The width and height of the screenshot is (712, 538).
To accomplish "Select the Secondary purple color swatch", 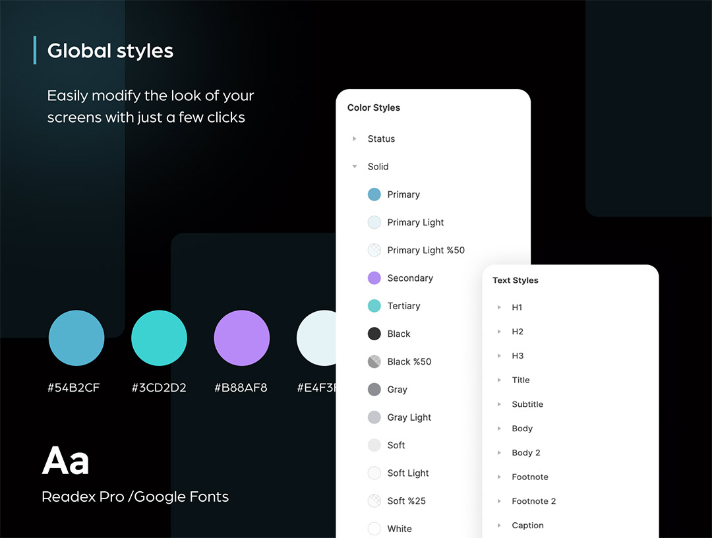I will click(x=374, y=278).
